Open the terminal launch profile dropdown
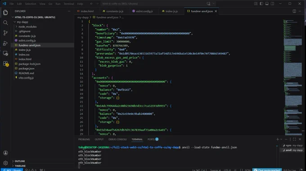306x171 pixels. (x=281, y=139)
